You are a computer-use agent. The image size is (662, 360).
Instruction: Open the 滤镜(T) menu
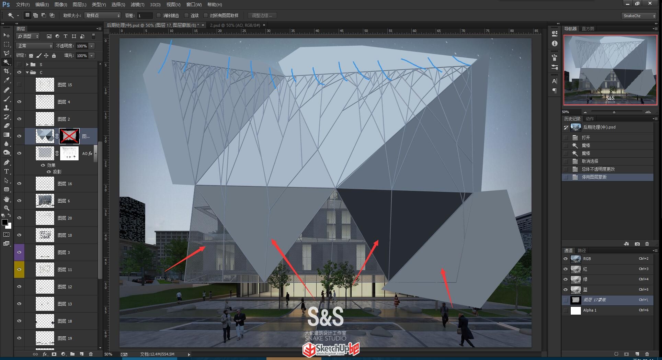(x=137, y=4)
